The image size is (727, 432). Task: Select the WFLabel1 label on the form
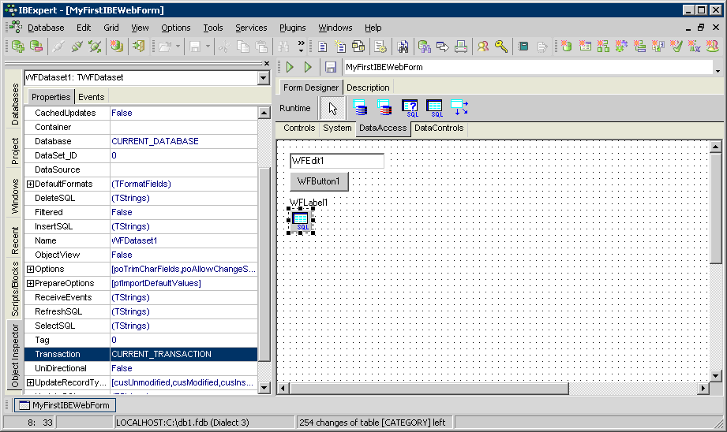[309, 203]
